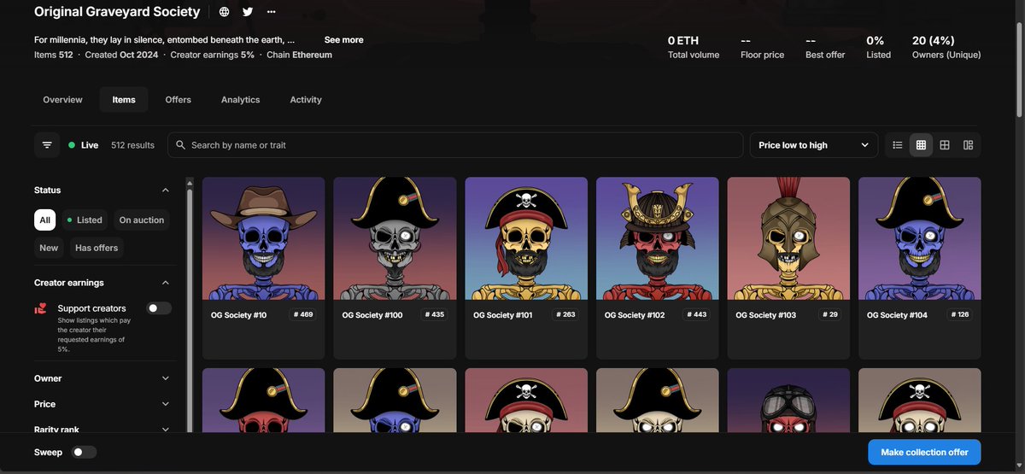Select the On auction status filter

click(142, 220)
